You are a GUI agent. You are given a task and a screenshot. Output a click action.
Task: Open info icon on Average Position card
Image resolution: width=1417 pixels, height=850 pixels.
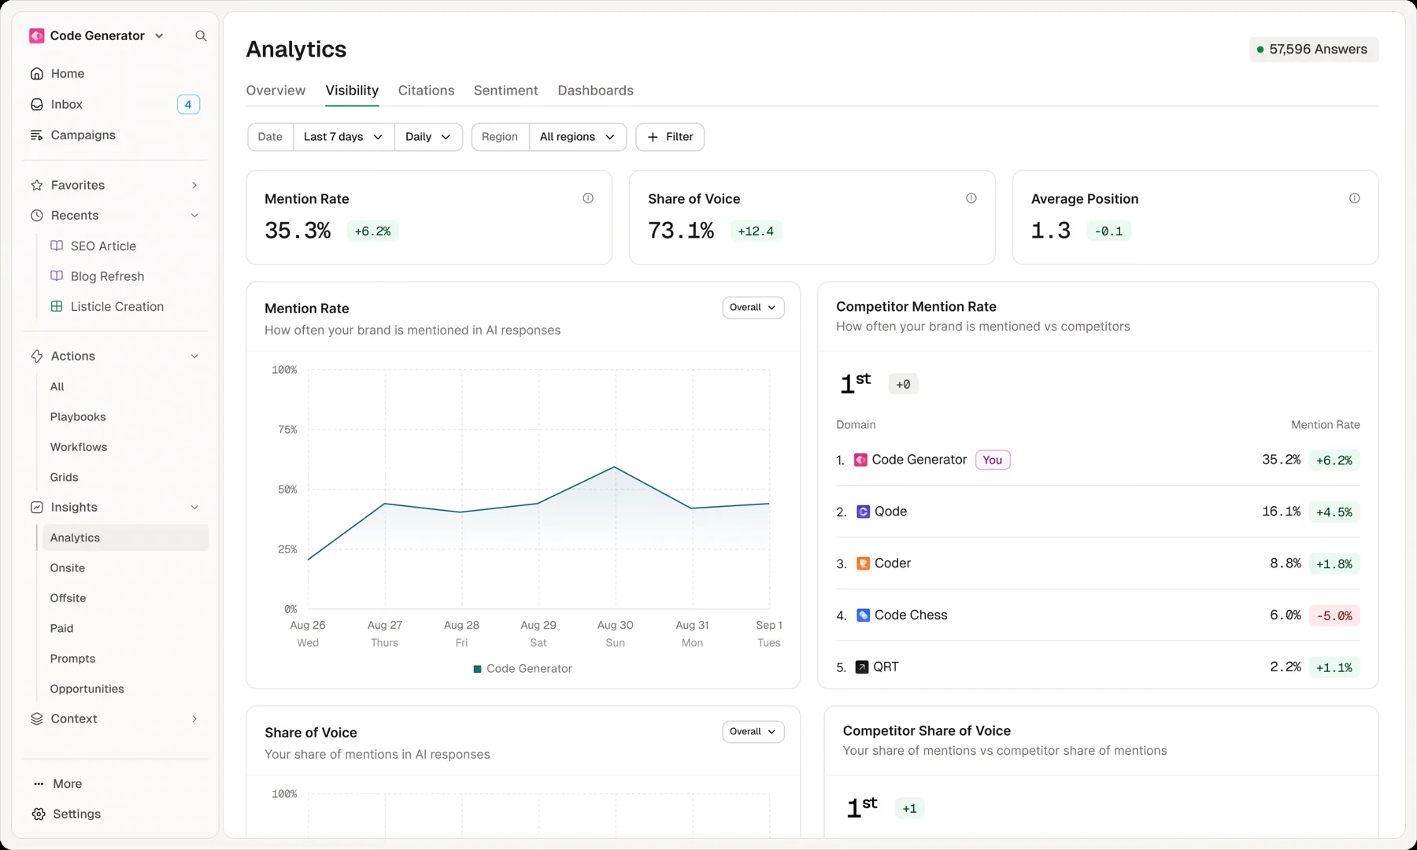click(1355, 198)
